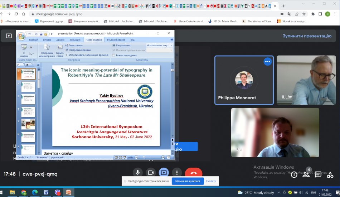This screenshot has width=340, height=197.
Task: Open Meet chat panel icon
Action: coord(318,174)
